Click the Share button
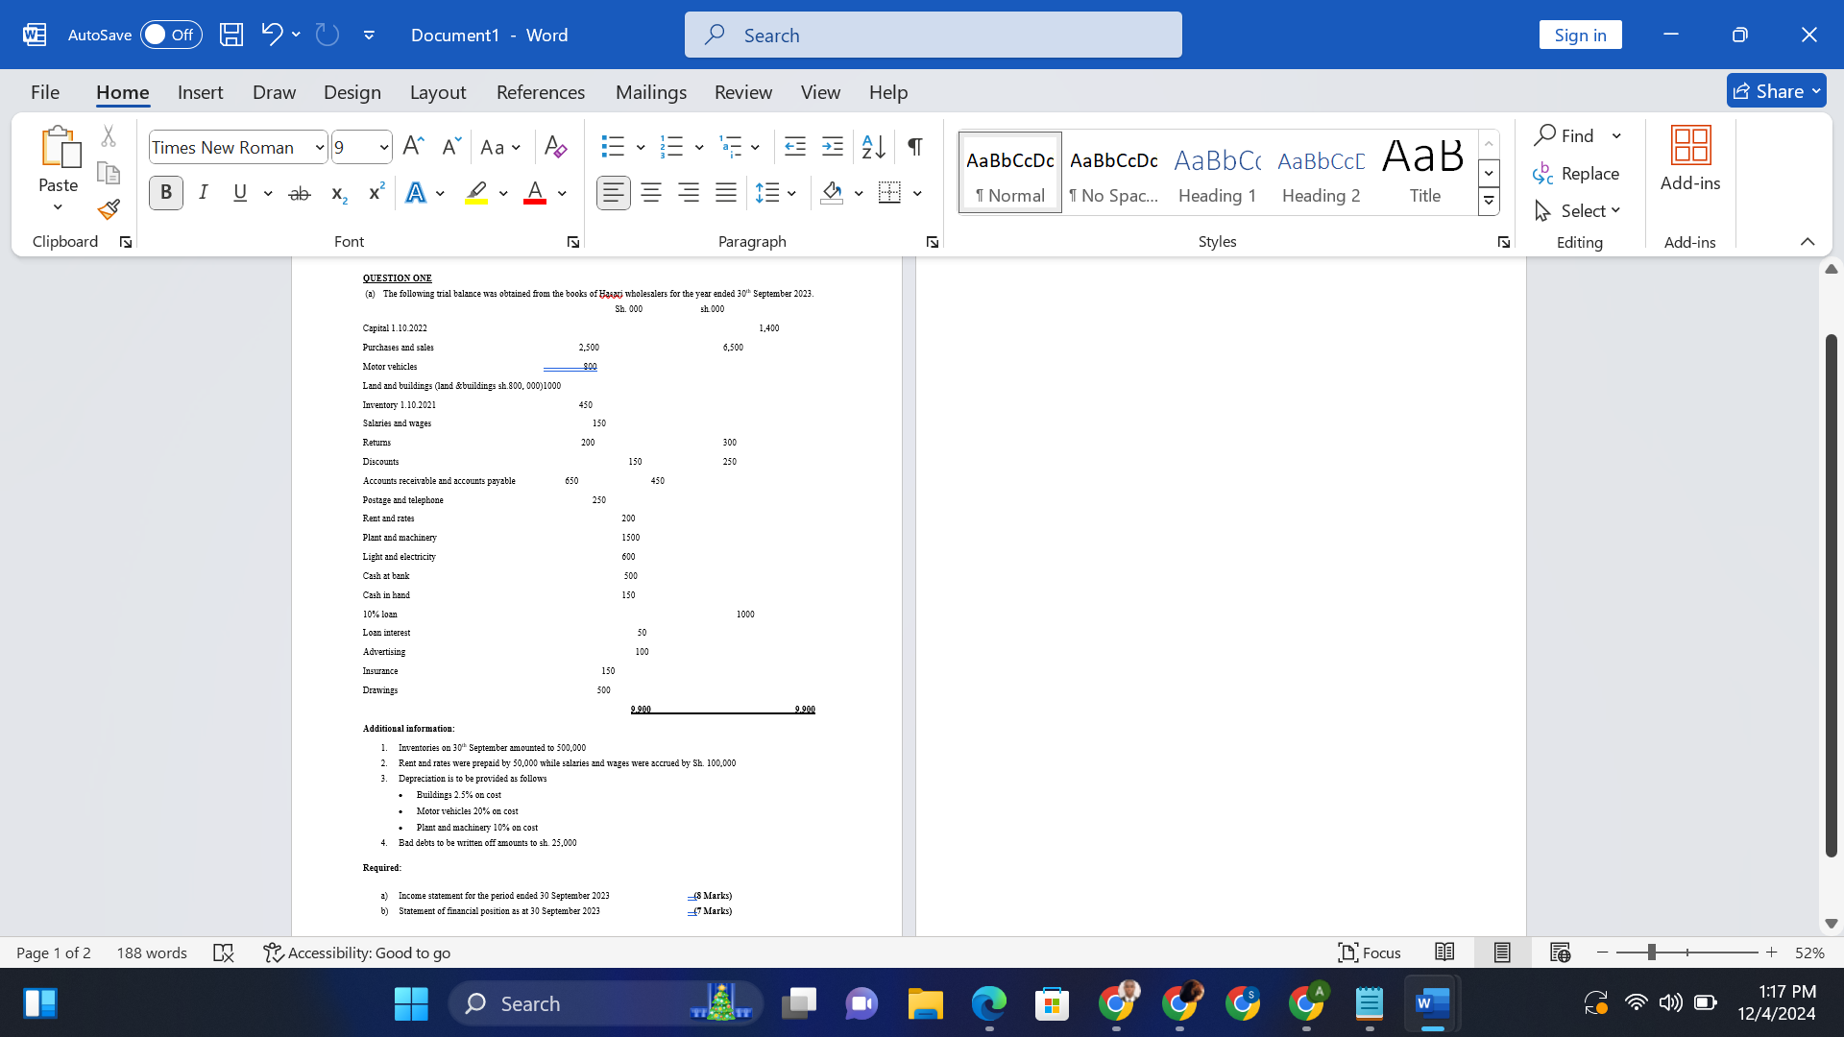Screen dimensions: 1844x1037 (x=1776, y=91)
